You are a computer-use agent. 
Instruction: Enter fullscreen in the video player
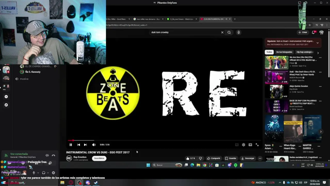click(257, 145)
